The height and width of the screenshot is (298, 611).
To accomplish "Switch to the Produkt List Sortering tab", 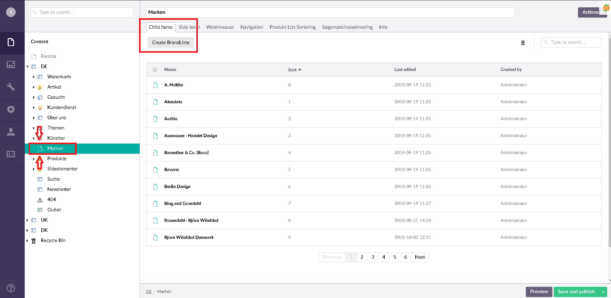I will [x=293, y=27].
